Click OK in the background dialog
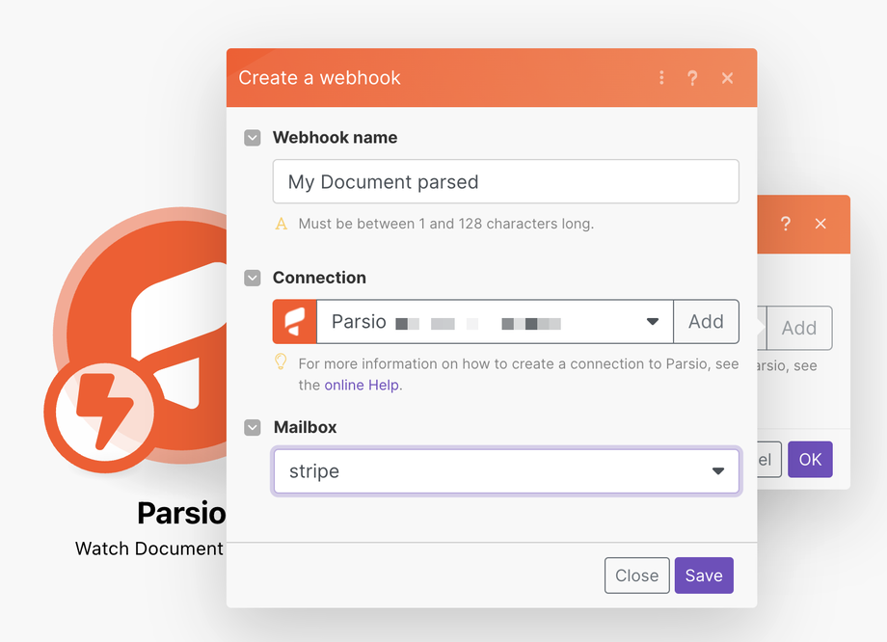Image resolution: width=887 pixels, height=642 pixels. 810,459
